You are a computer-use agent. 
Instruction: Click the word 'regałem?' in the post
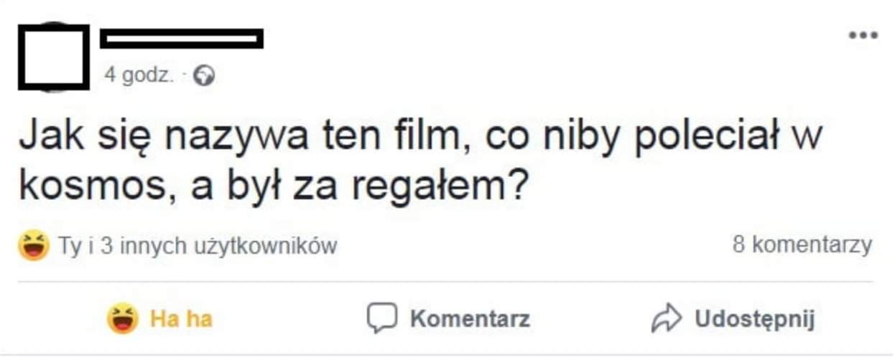pos(440,187)
